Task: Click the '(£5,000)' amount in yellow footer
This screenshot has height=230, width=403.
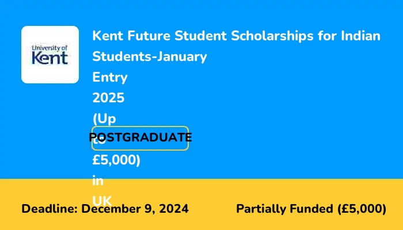Action: pyautogui.click(x=361, y=209)
